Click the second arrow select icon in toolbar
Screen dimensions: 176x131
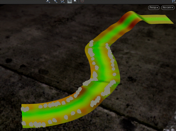pos(55,1)
